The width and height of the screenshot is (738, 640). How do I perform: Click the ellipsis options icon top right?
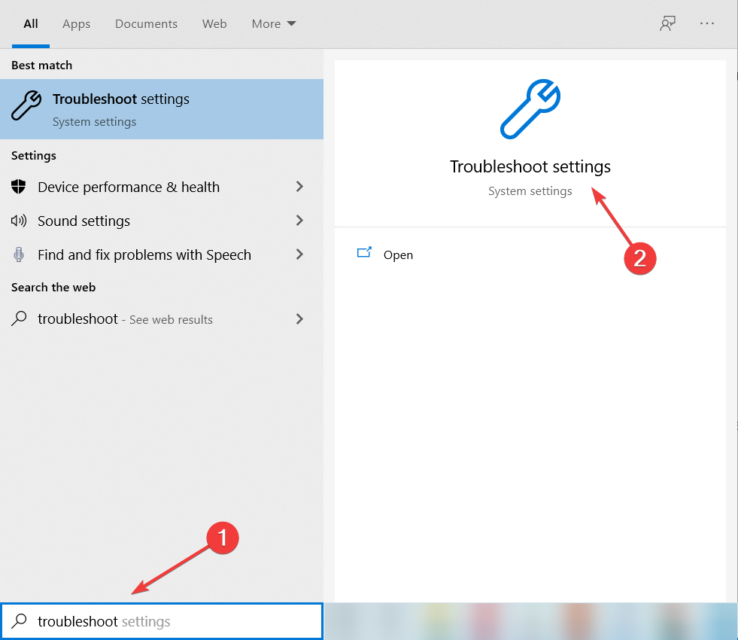pos(707,23)
